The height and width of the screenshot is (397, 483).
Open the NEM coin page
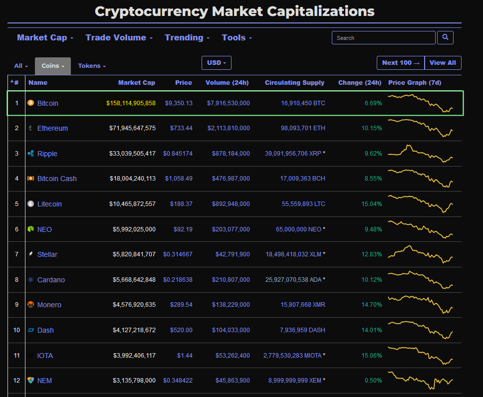click(44, 381)
